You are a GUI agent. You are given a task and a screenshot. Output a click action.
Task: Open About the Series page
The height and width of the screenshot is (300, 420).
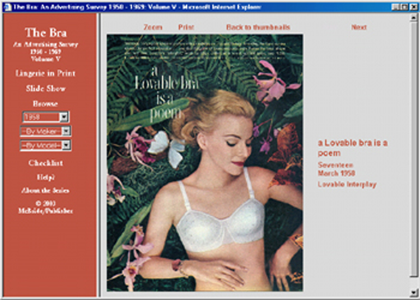tap(45, 190)
